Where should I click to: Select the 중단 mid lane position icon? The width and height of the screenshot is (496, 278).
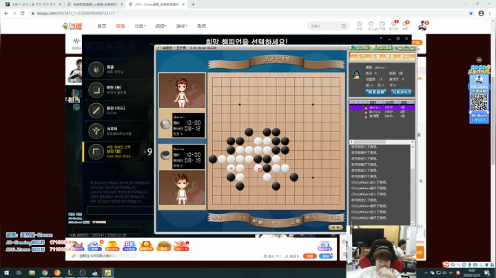[96, 111]
